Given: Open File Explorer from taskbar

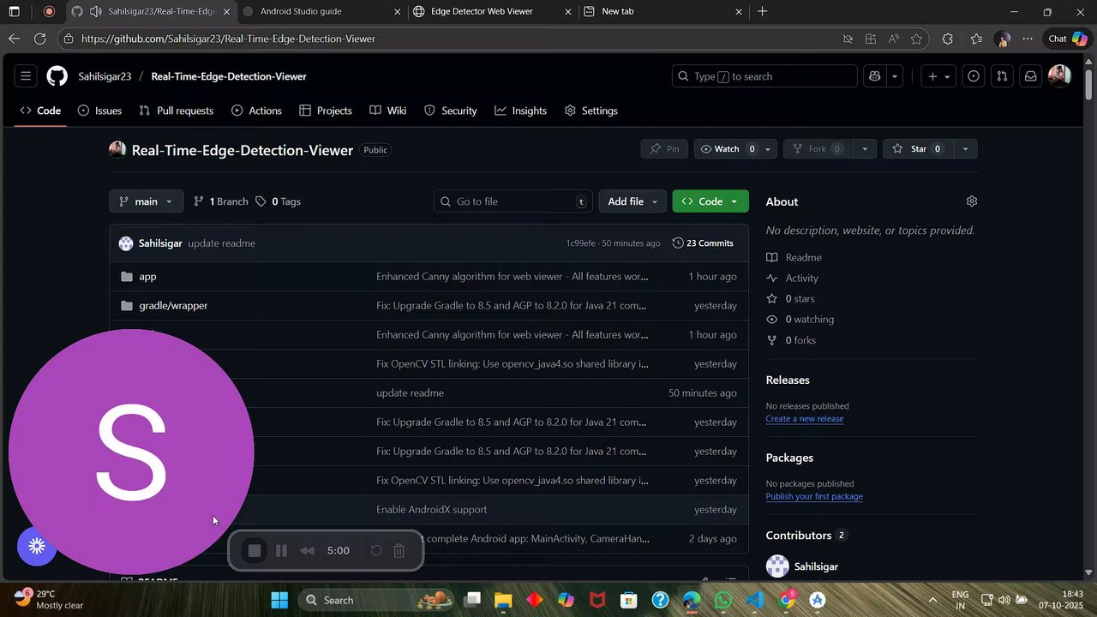Looking at the screenshot, I should [x=503, y=600].
